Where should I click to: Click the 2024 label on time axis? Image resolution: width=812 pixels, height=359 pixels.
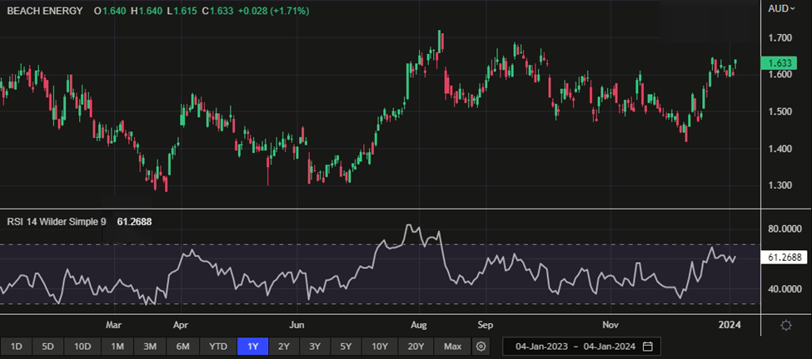point(730,325)
